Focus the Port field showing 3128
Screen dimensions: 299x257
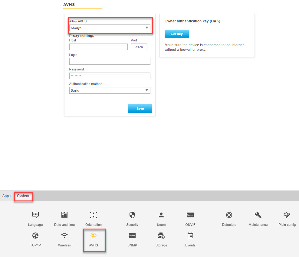139,47
